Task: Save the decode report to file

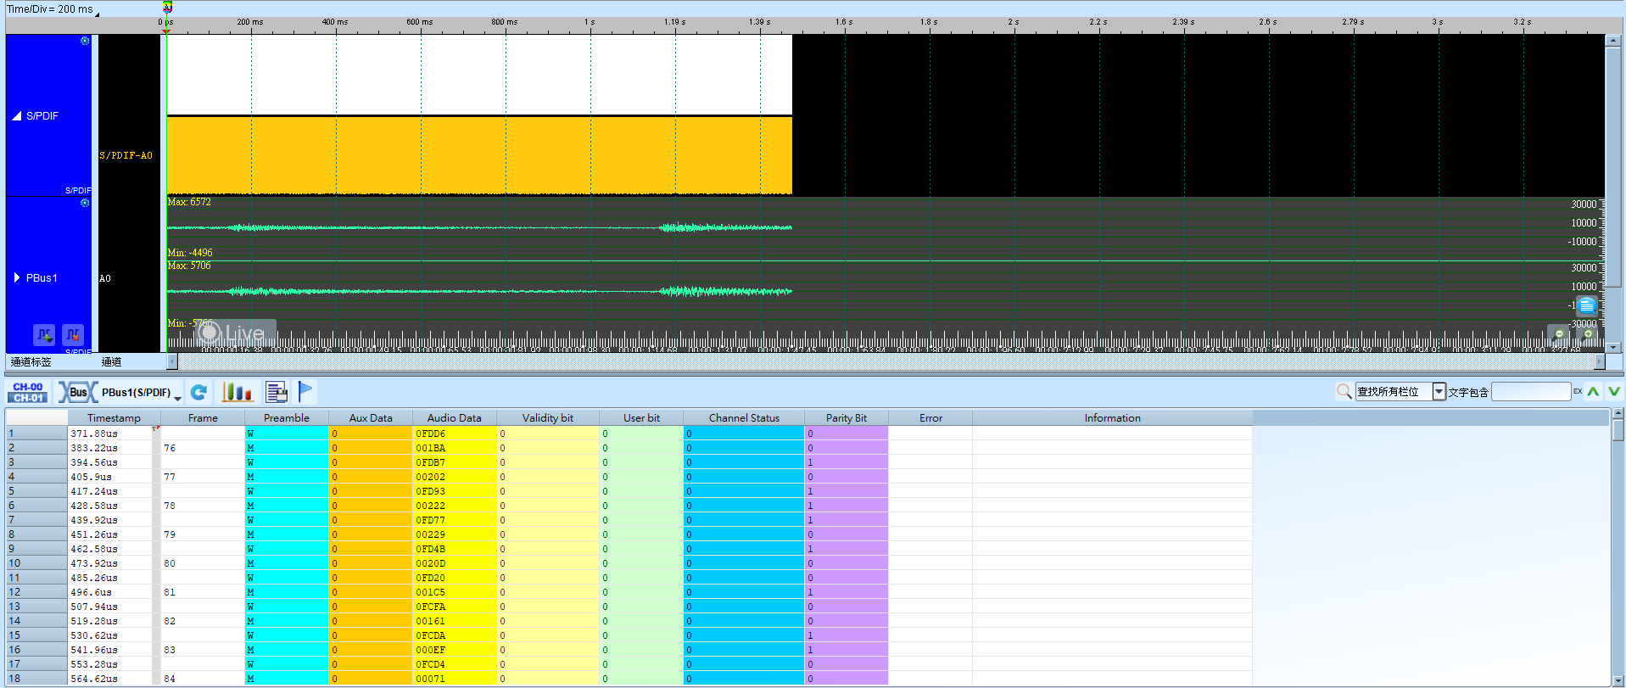Action: click(277, 392)
